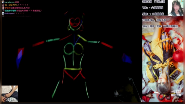
Task: Click the 'WB:' info line
Action: (153, 8)
